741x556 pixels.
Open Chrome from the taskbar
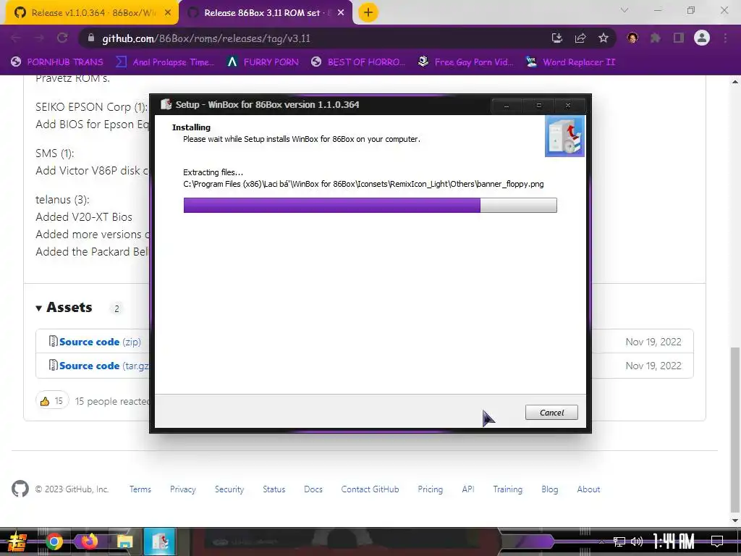click(54, 542)
